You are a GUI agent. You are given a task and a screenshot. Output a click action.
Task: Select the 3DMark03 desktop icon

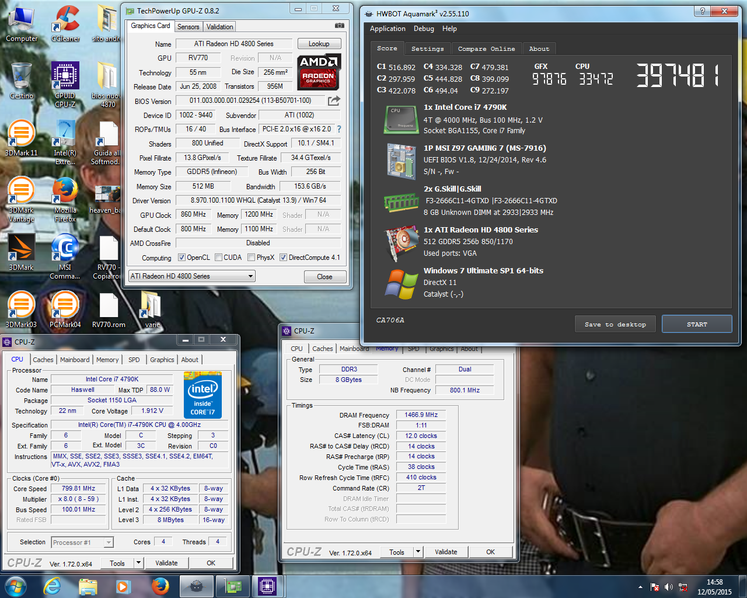pyautogui.click(x=21, y=310)
